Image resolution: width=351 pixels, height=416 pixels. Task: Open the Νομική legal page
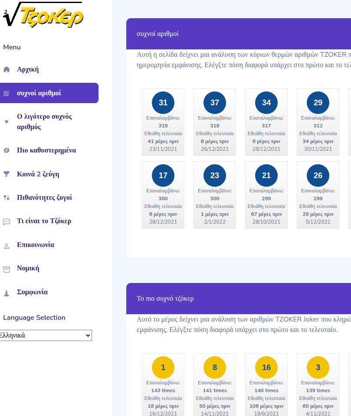coord(28,268)
